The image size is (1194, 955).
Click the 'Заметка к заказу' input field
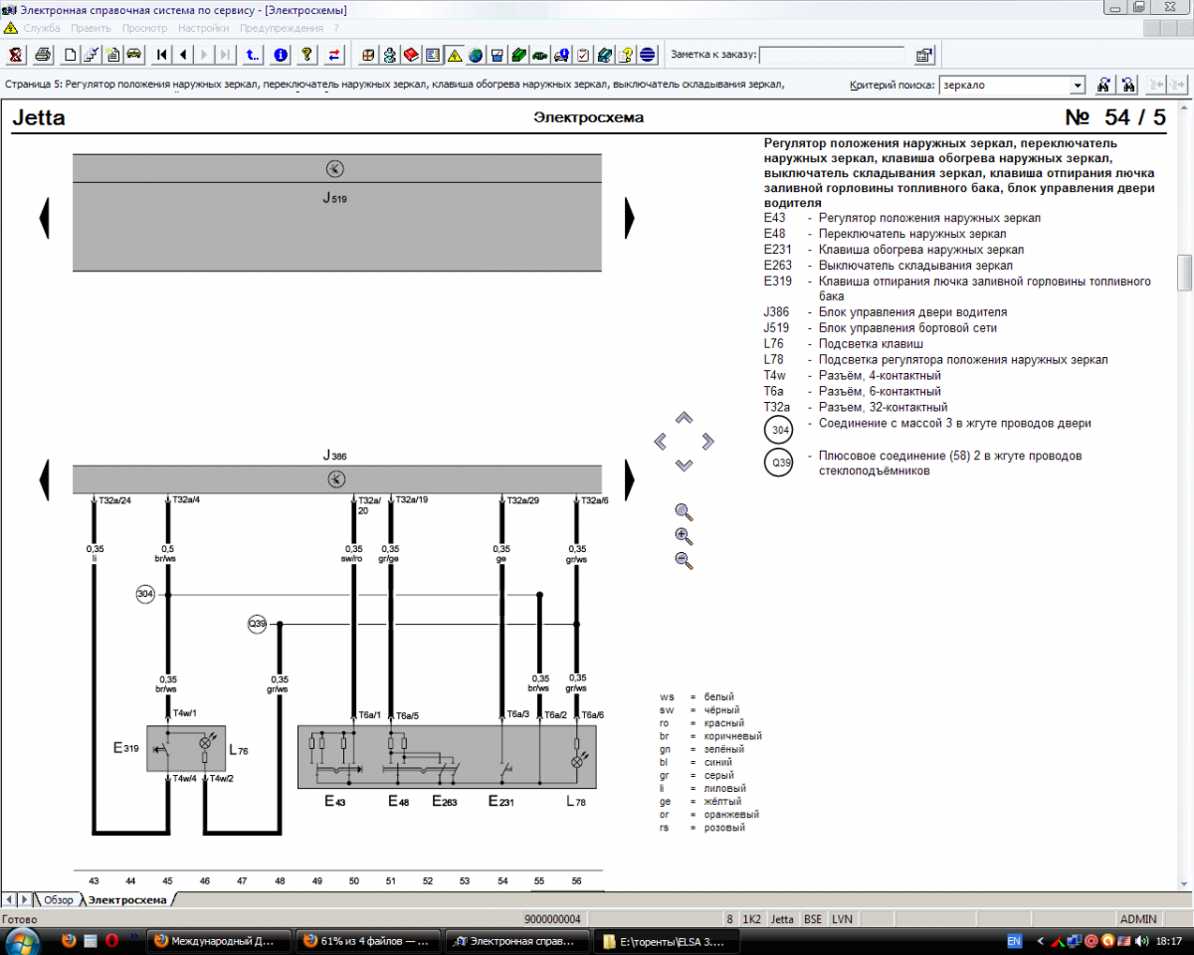point(832,55)
